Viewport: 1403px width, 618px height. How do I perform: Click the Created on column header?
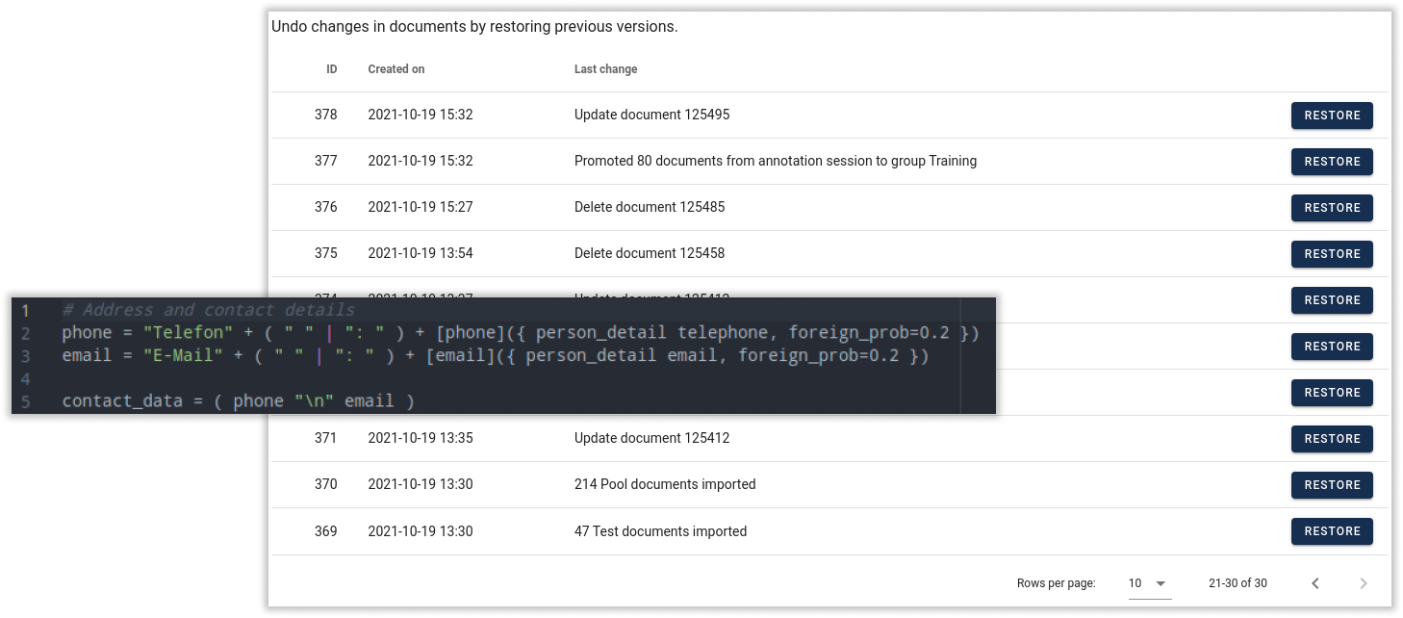tap(395, 69)
